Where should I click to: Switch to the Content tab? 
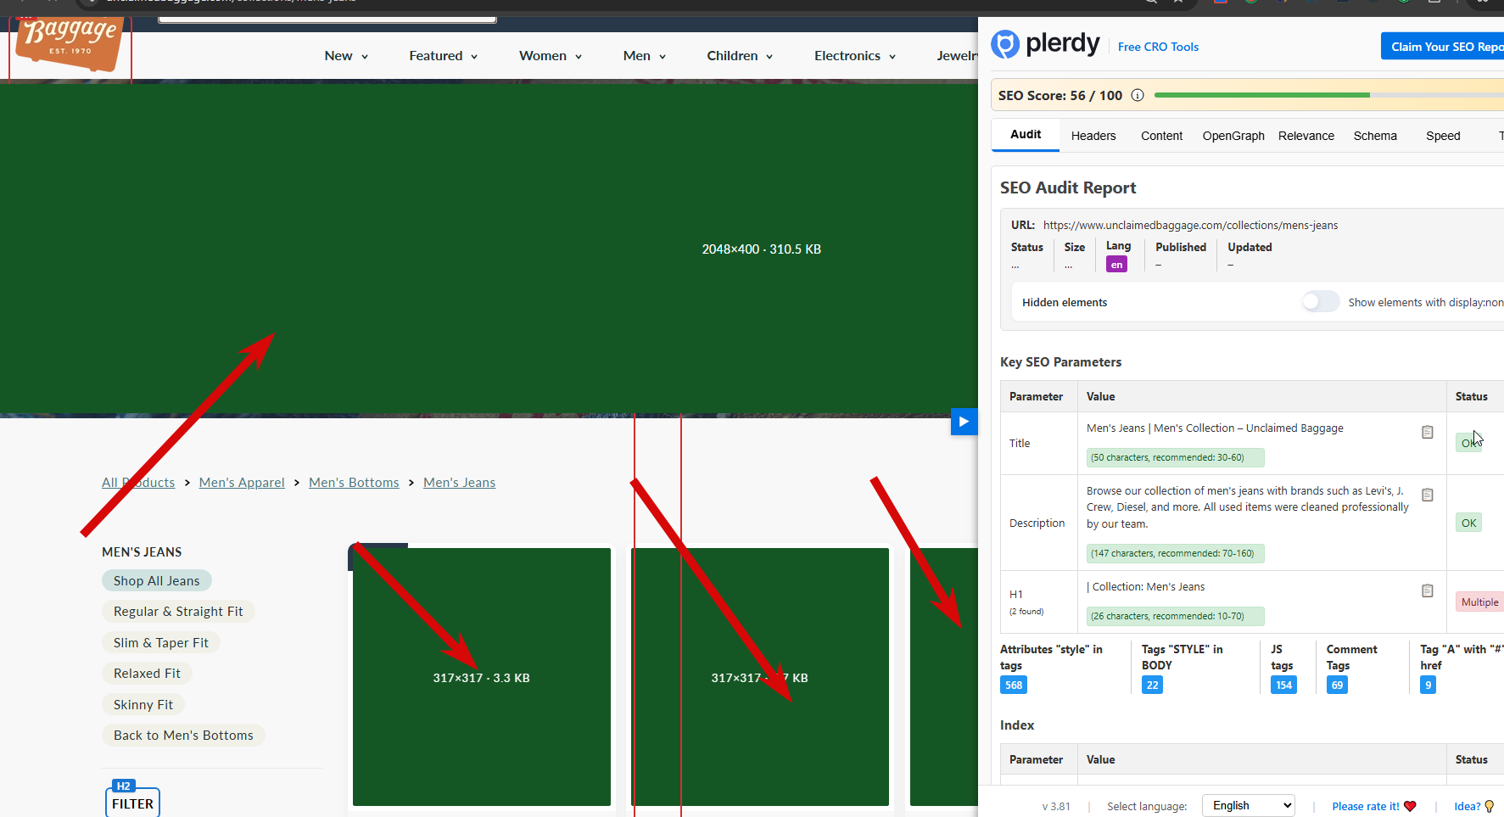tap(1161, 136)
